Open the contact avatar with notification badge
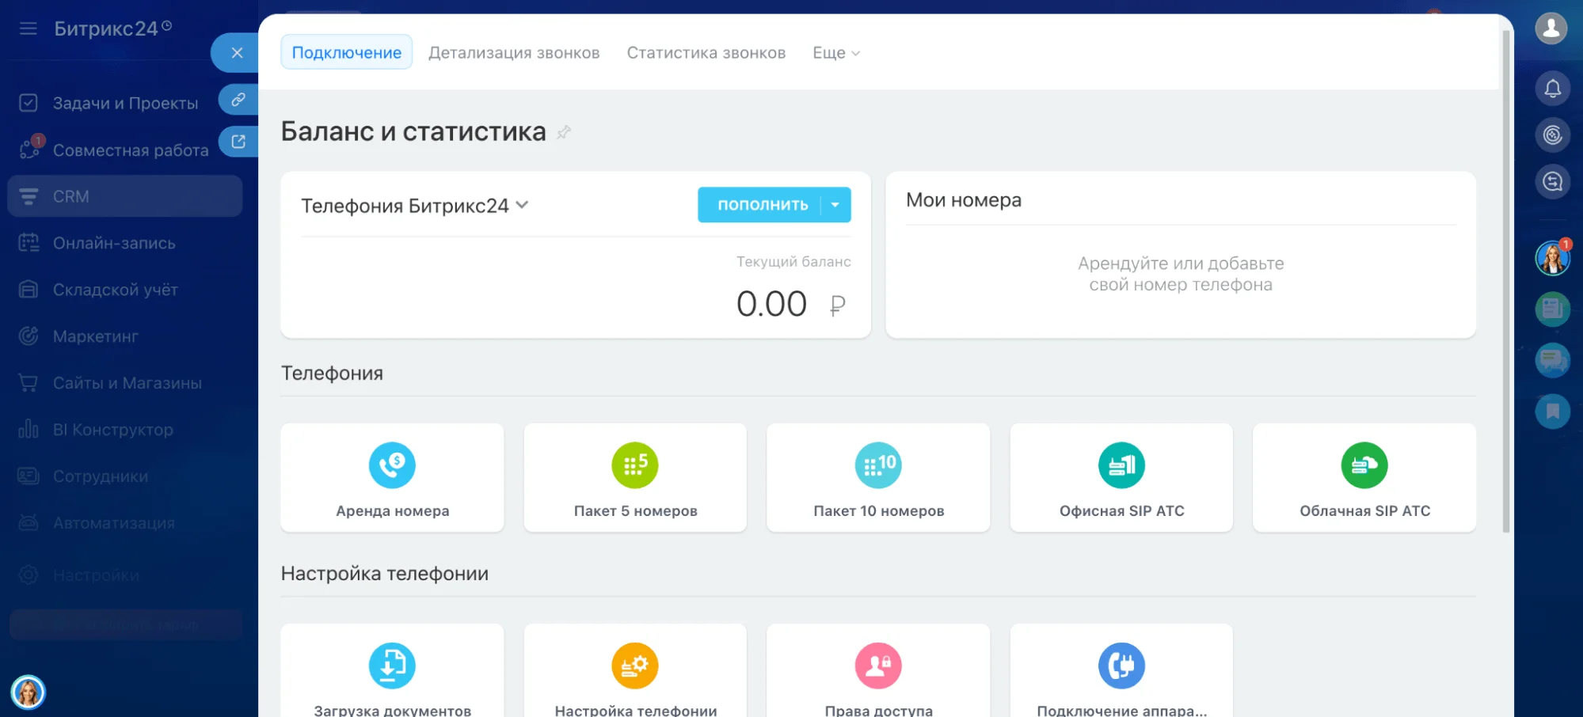The width and height of the screenshot is (1583, 717). [x=1553, y=257]
